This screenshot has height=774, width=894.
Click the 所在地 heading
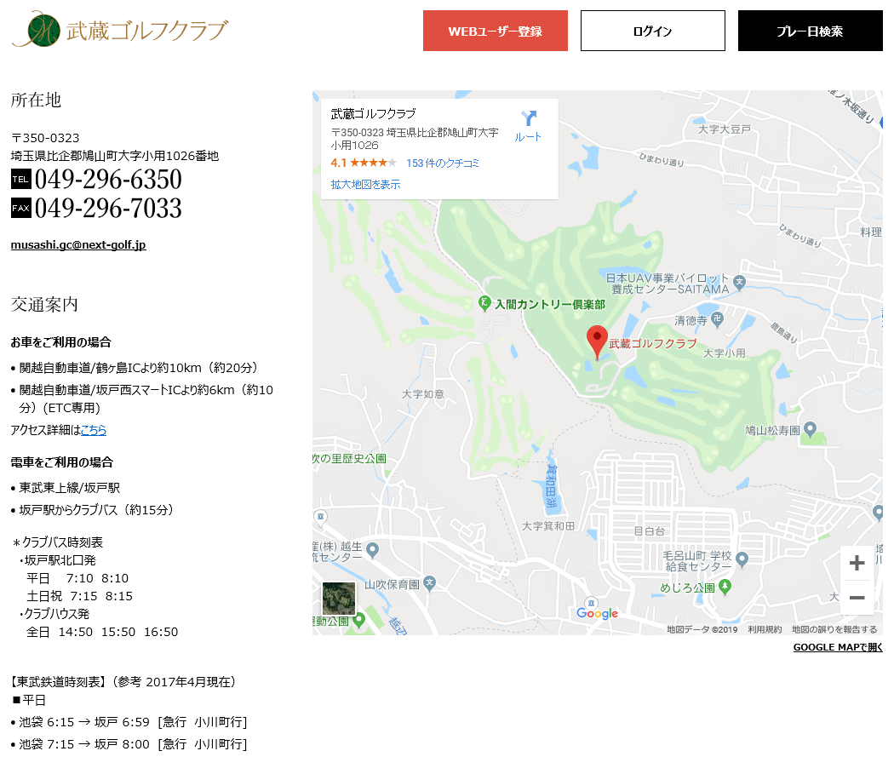tap(36, 100)
